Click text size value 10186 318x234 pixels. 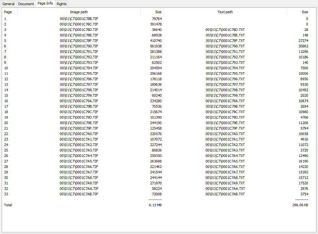303,57
